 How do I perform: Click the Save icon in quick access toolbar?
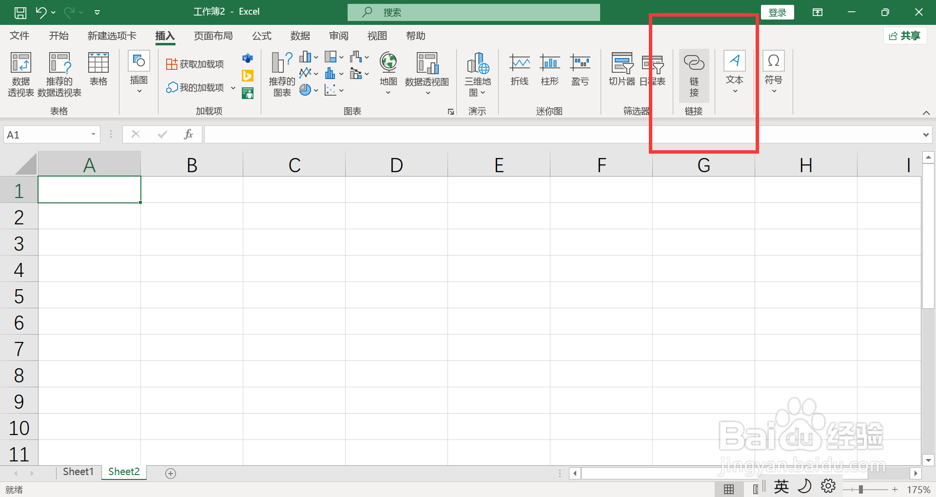tap(20, 13)
